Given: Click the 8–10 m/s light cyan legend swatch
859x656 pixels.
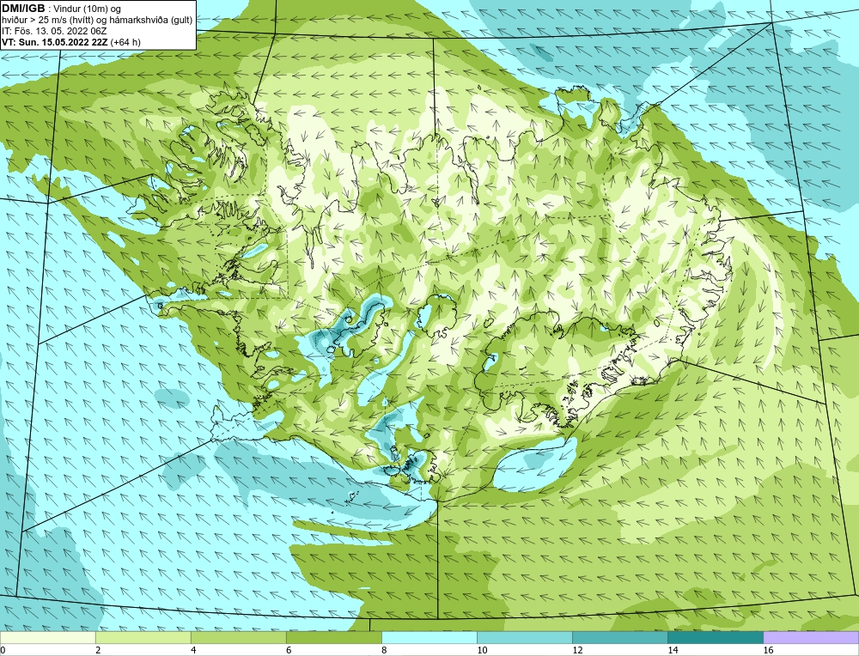Looking at the screenshot, I should coord(429,637).
